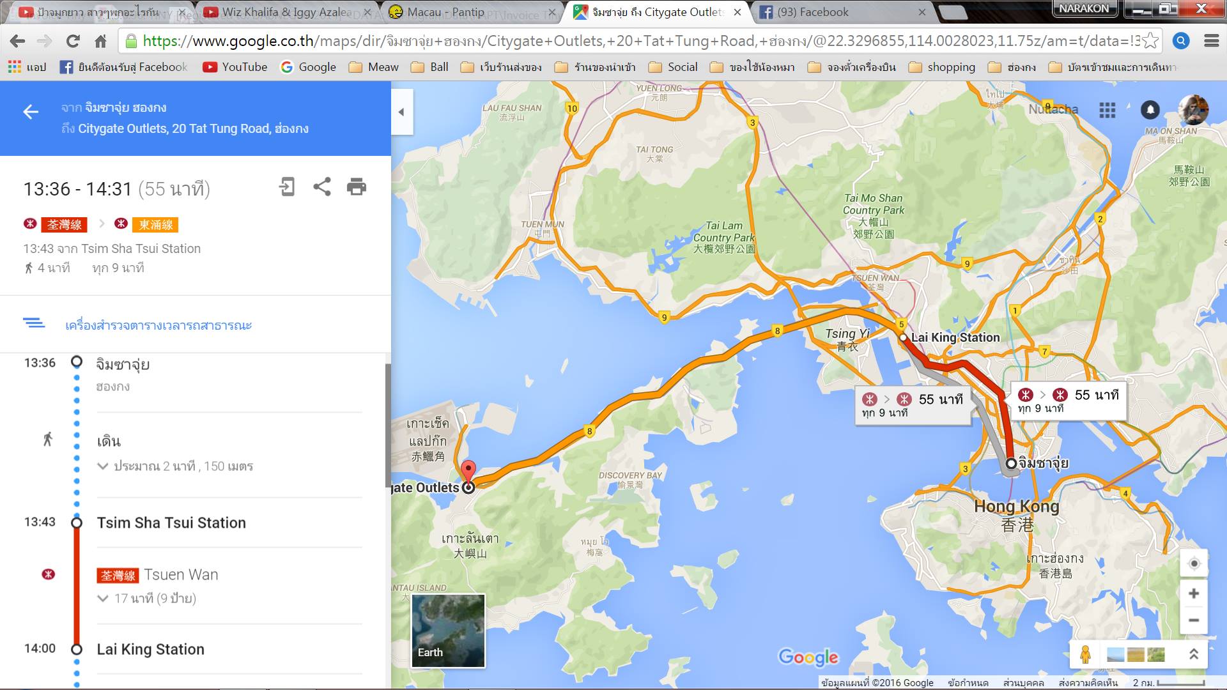Click the จิมซาจุ่ย origin step

pyautogui.click(x=123, y=364)
